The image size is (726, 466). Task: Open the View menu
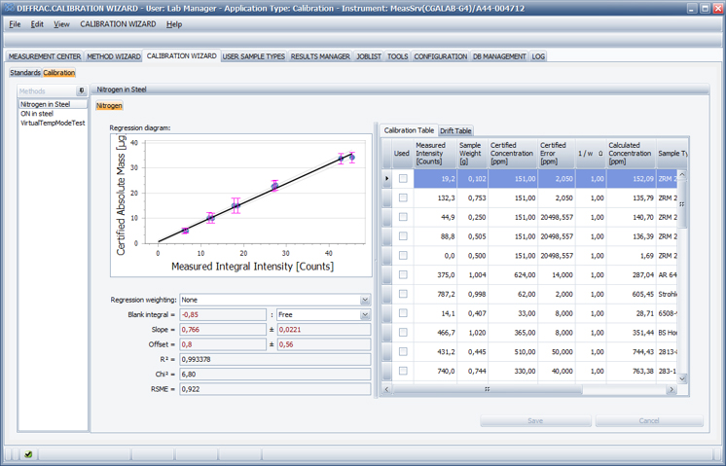coord(61,24)
